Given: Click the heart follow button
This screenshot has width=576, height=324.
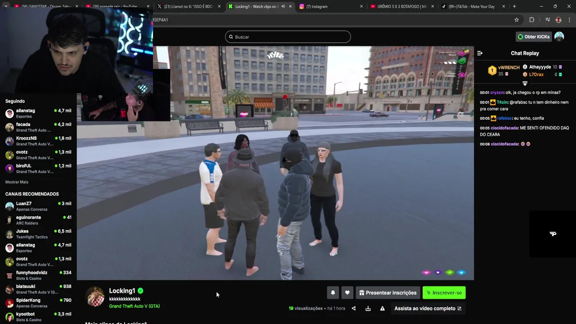Looking at the screenshot, I should coord(347,292).
